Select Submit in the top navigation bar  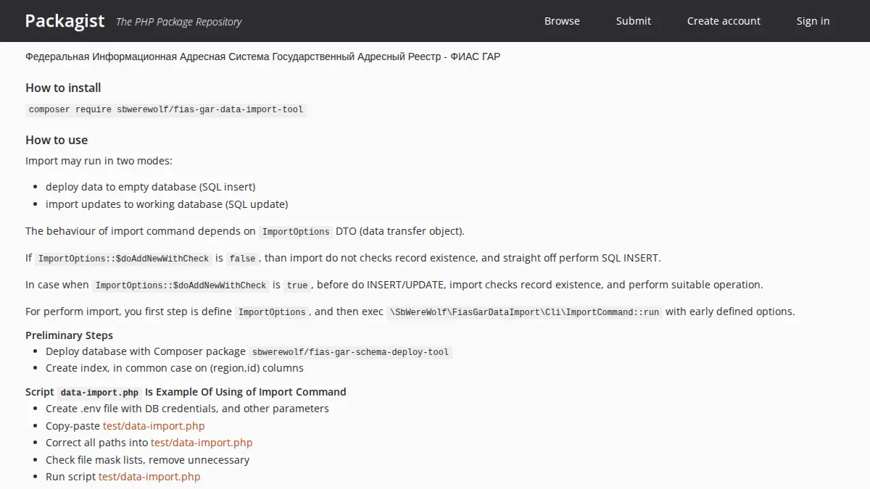coord(633,21)
